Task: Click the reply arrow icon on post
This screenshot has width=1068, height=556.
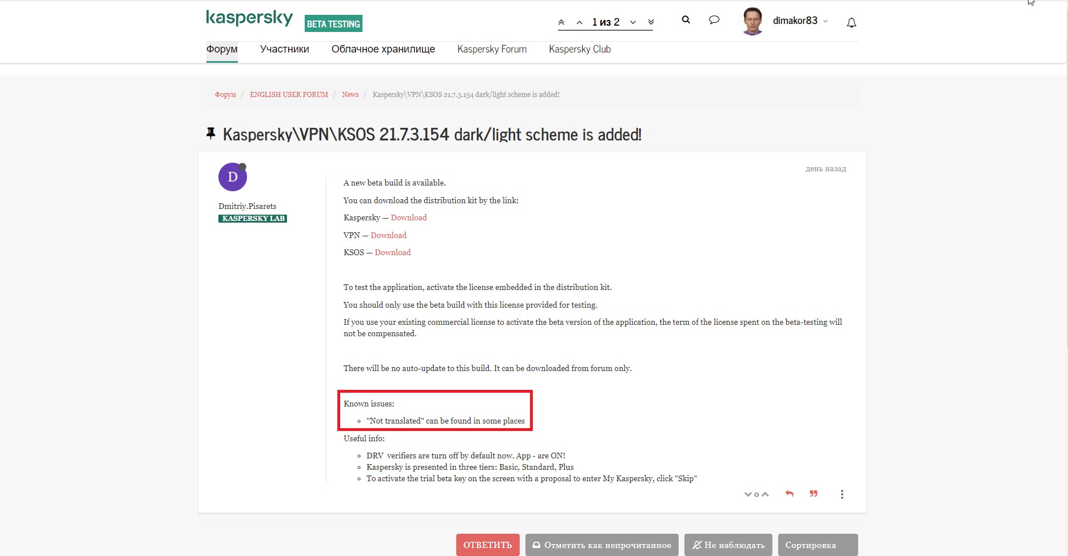Action: coord(790,494)
